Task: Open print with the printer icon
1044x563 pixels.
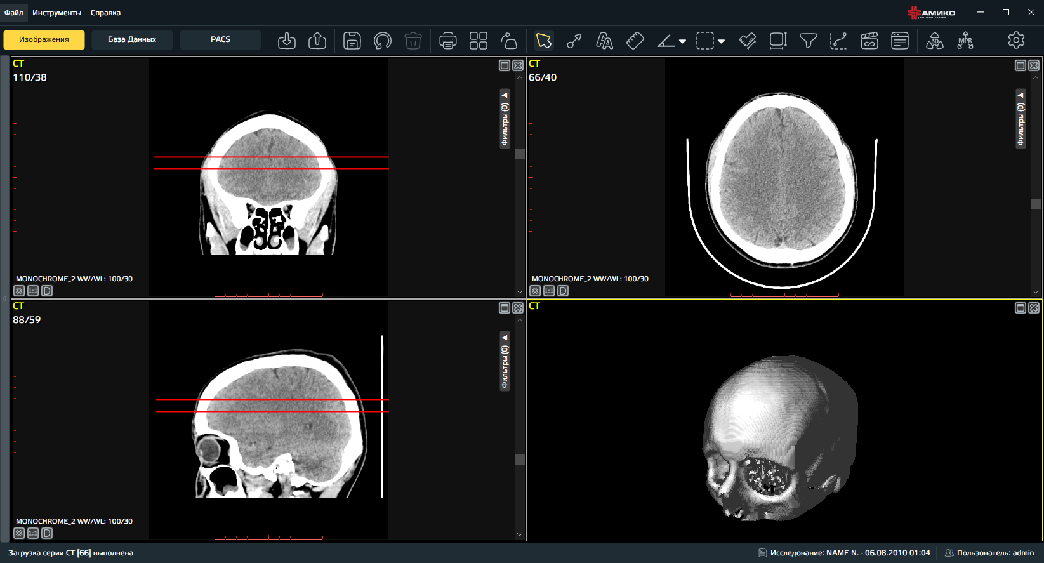Action: point(448,41)
